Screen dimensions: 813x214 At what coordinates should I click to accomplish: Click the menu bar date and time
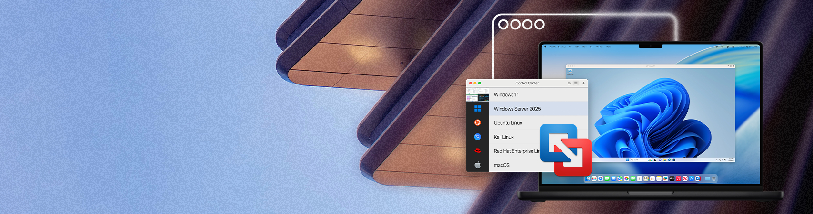[747, 47]
